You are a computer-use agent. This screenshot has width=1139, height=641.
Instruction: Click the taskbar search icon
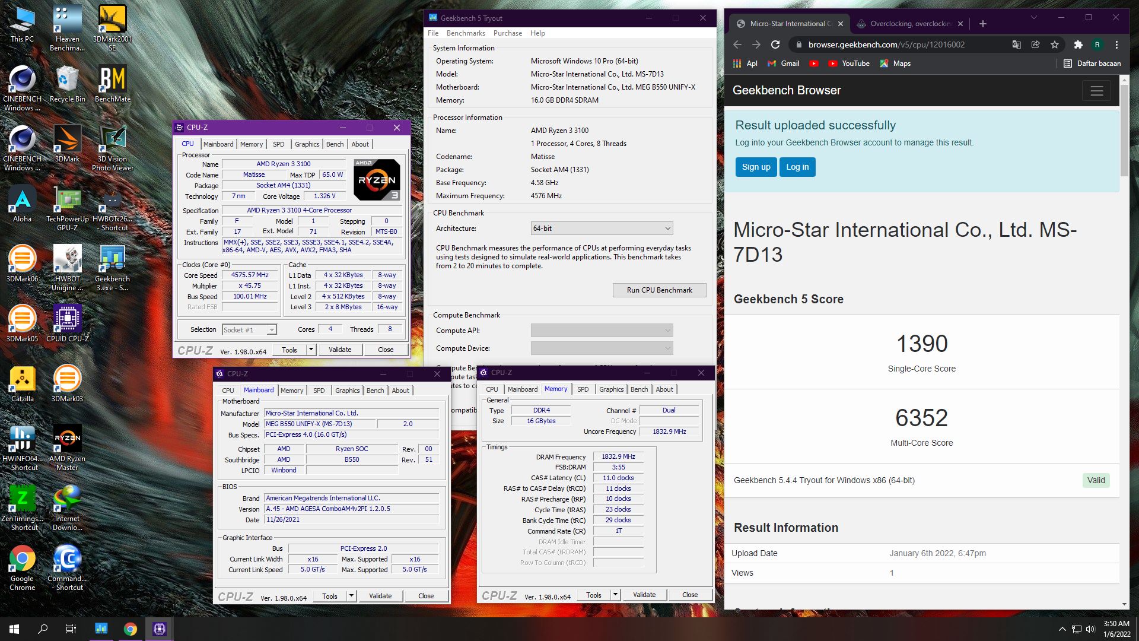(43, 629)
